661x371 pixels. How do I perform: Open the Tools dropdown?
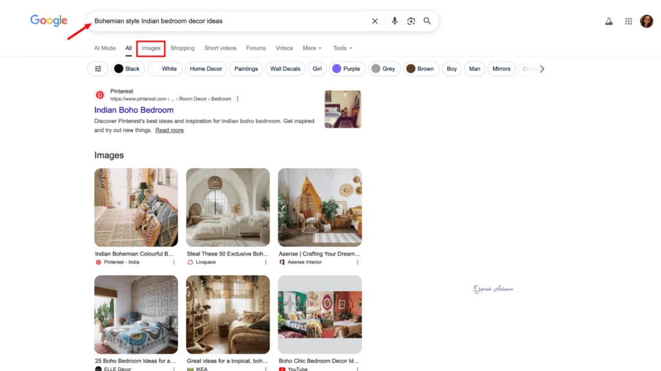coord(342,48)
